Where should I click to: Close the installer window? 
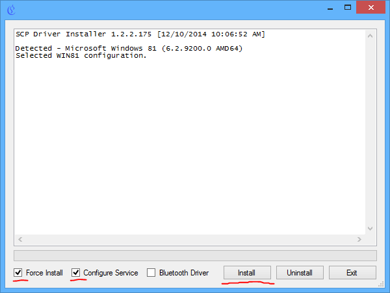[x=371, y=7]
